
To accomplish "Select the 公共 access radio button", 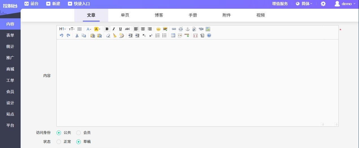I will point(59,133).
